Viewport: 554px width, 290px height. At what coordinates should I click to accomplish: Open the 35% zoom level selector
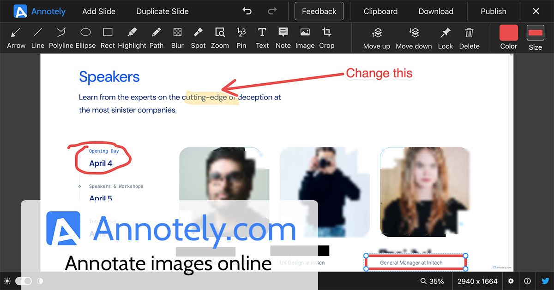[432, 281]
